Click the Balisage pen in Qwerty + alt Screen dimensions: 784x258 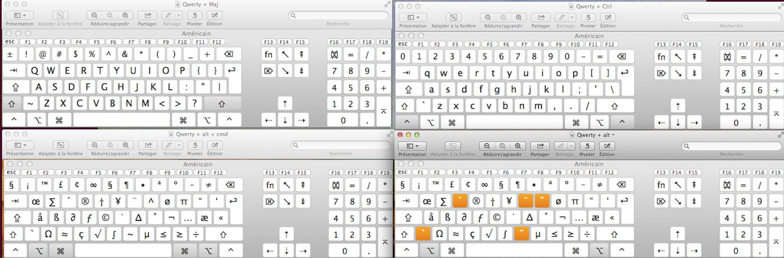point(561,146)
